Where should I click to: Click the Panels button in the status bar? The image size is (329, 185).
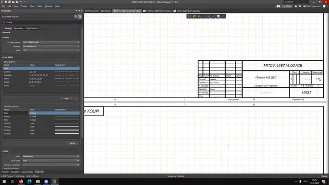324,176
